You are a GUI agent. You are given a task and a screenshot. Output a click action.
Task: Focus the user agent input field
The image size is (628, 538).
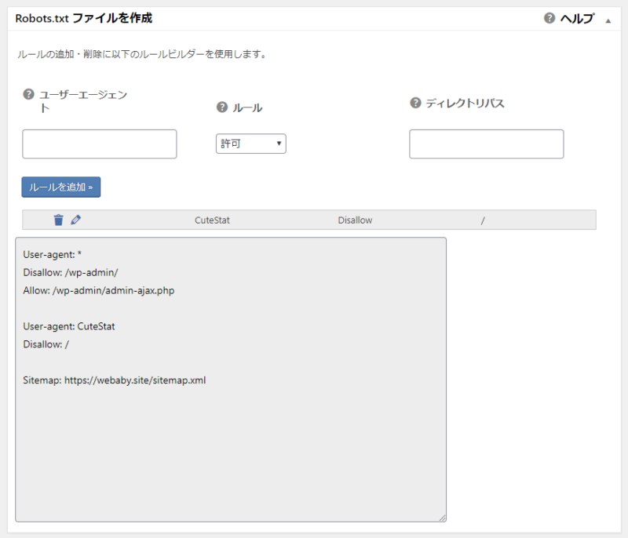click(x=99, y=144)
